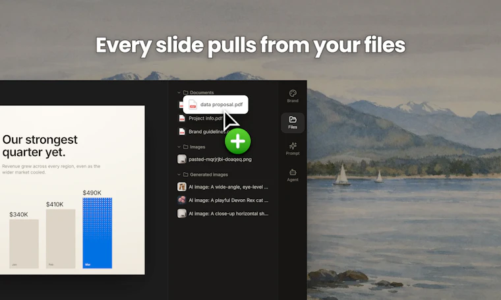Image resolution: width=501 pixels, height=300 pixels.
Task: Open the Prompt sparkle icon
Action: click(293, 146)
